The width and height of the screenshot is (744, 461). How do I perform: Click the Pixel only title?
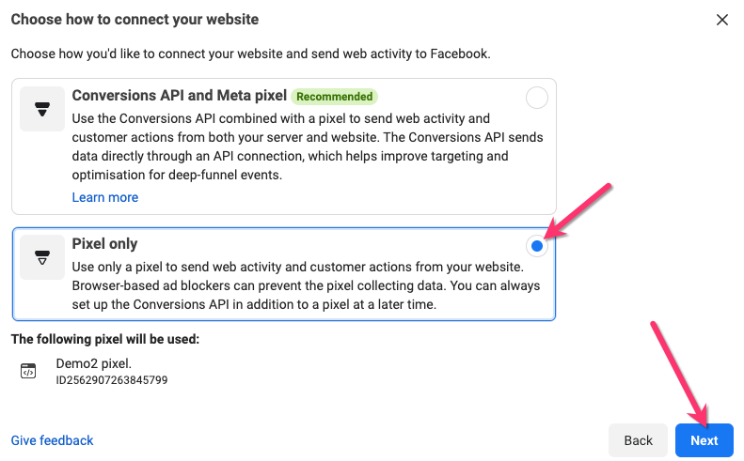click(104, 243)
